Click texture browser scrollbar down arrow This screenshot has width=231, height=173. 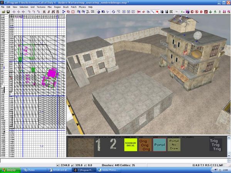tap(229, 155)
